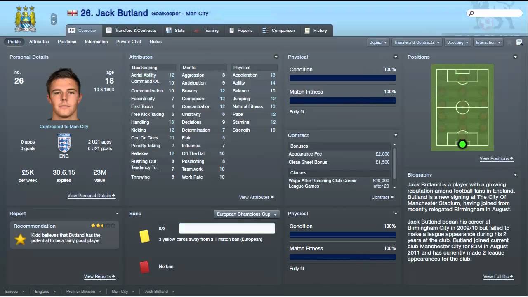Click the yellow card icon in Bans
This screenshot has height=297, width=528.
coord(144,236)
